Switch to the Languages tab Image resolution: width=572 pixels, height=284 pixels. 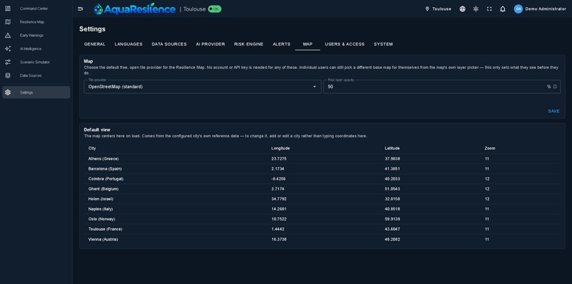point(128,44)
